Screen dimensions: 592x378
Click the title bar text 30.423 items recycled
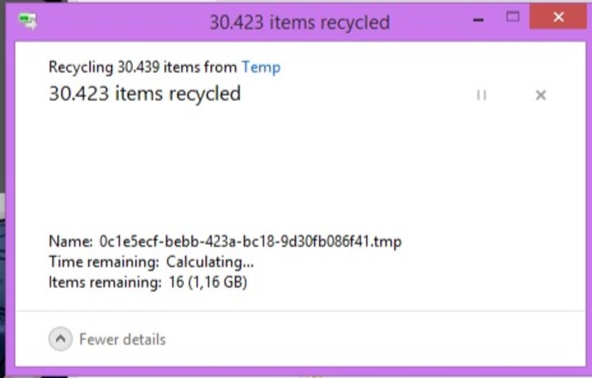[300, 23]
